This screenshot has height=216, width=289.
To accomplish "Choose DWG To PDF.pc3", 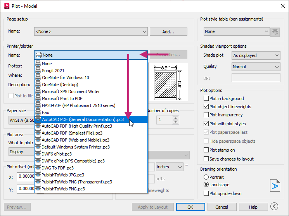I will pyautogui.click(x=91, y=168).
